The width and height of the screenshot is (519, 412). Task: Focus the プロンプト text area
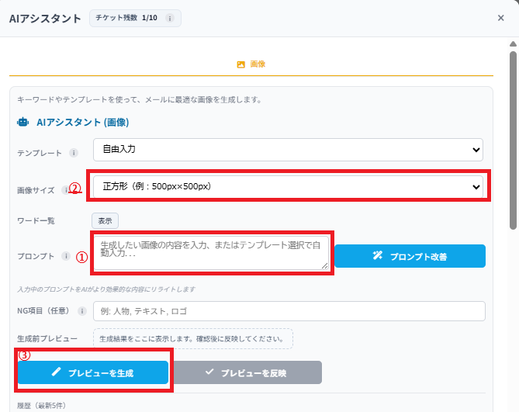pyautogui.click(x=211, y=253)
